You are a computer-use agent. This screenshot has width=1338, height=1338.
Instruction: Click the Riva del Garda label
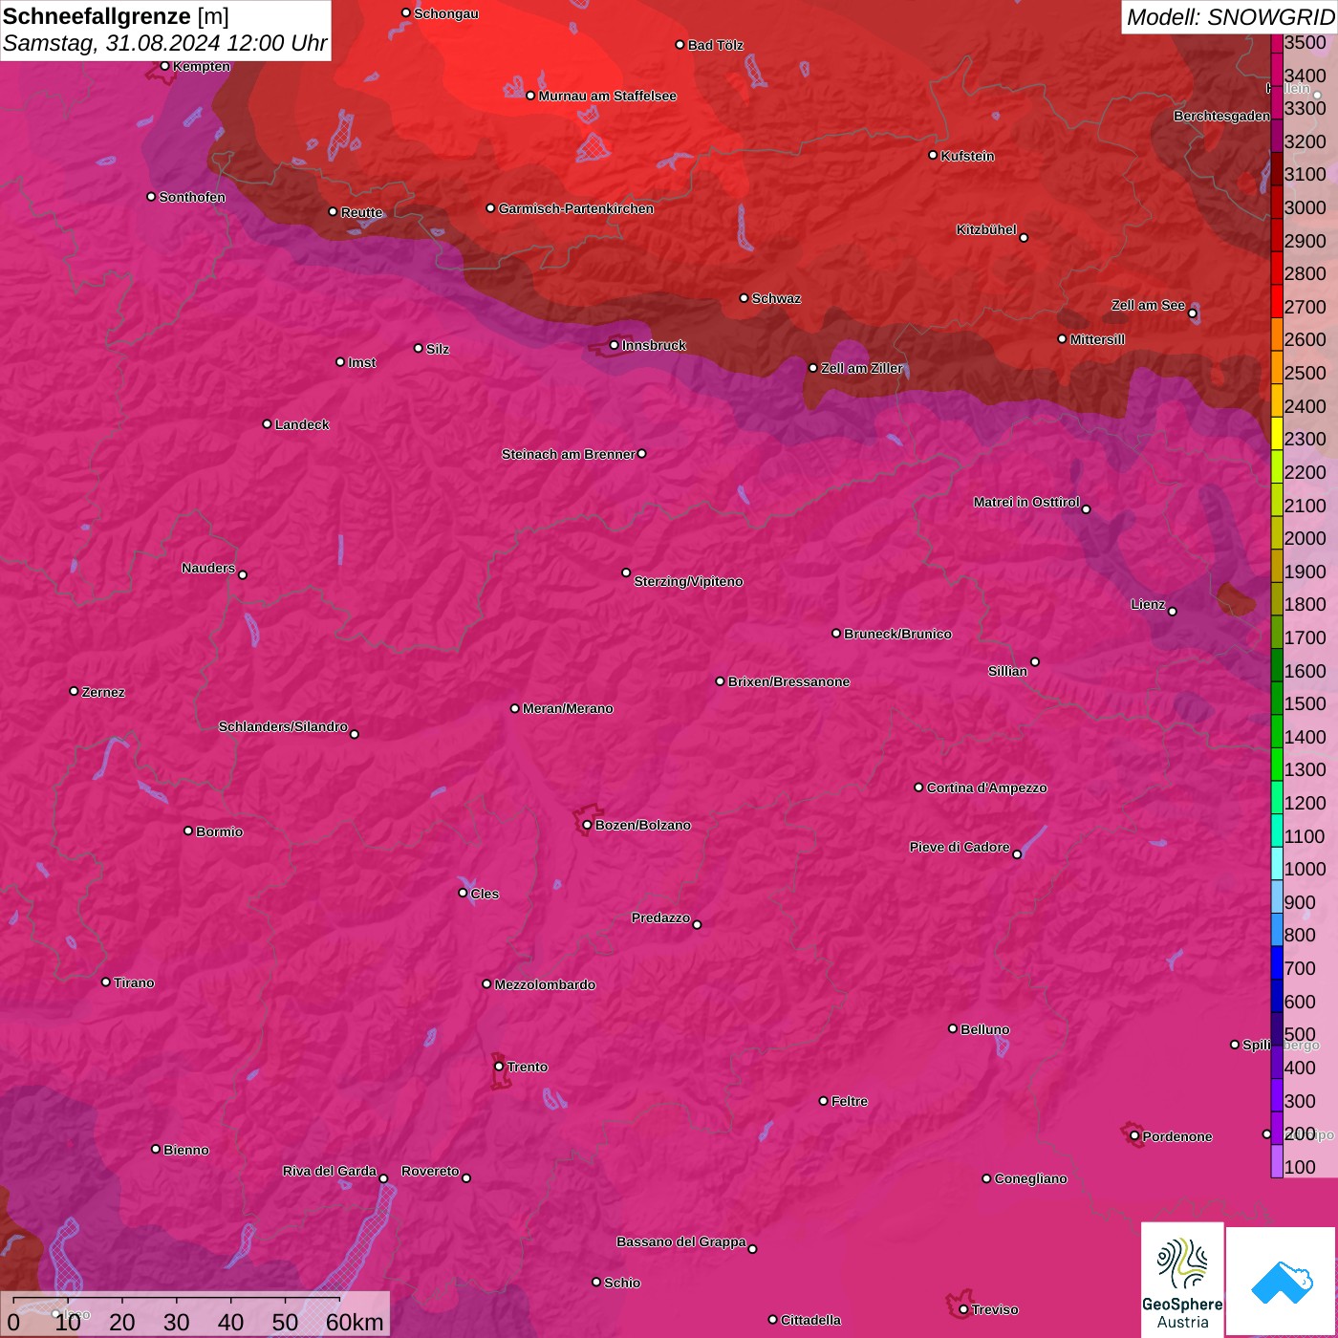pos(330,1171)
